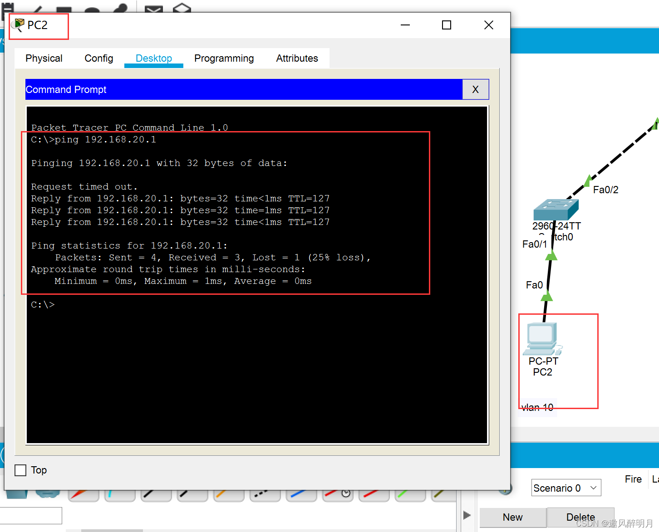Open the Scenario 0 dropdown
Viewport: 659px width, 532px height.
pyautogui.click(x=566, y=488)
